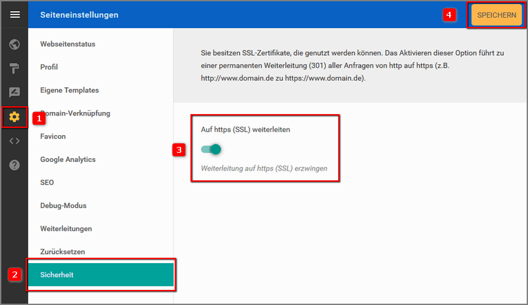
Task: Open the Webseitenstatus menu entry
Action: (68, 44)
